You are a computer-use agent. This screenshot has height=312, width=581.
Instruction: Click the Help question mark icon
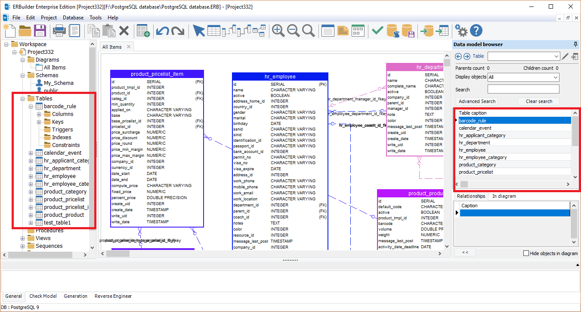click(476, 31)
